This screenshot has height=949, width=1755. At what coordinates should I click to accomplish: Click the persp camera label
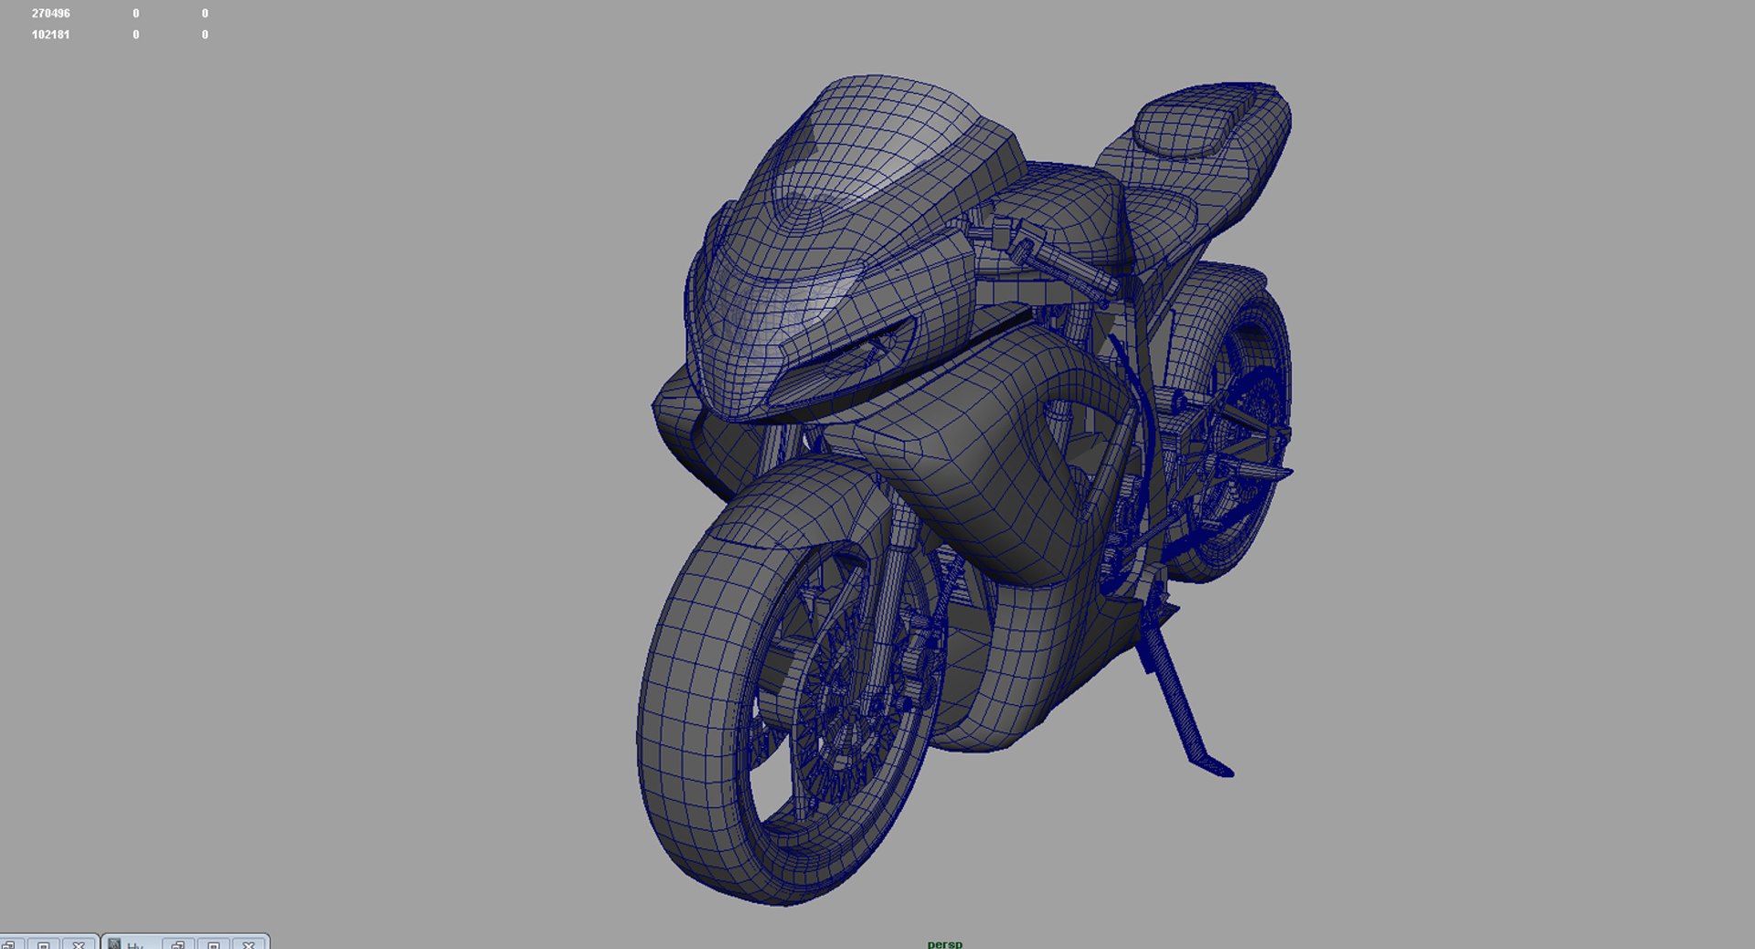pos(944,944)
